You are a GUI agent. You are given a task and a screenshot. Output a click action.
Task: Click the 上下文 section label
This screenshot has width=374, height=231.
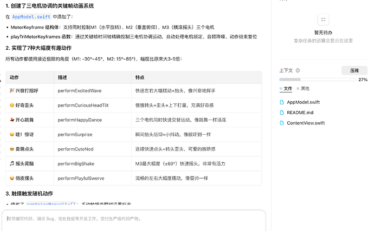[286, 70]
